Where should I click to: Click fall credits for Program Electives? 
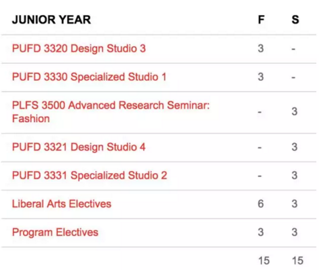pyautogui.click(x=261, y=232)
